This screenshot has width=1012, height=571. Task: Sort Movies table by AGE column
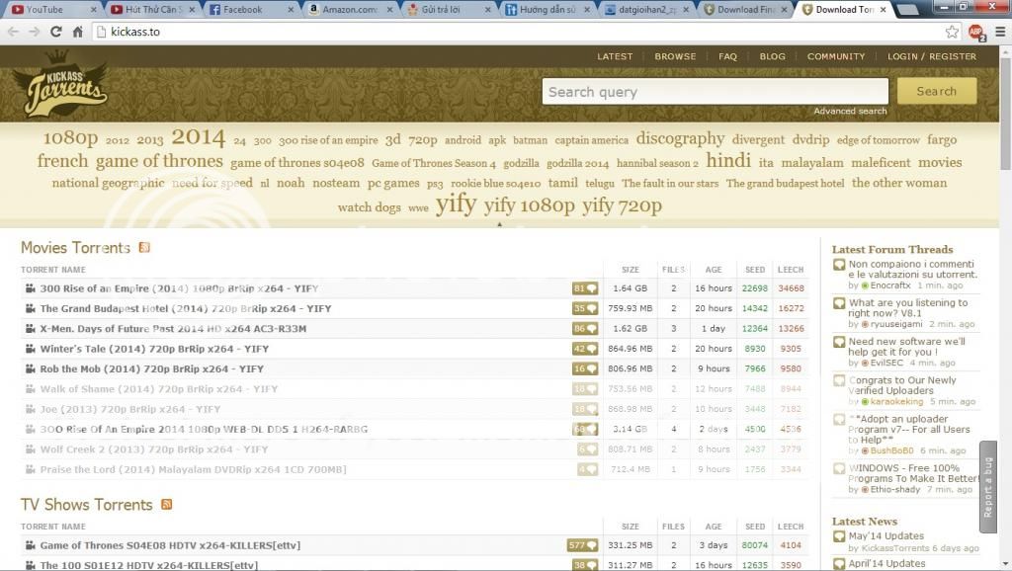point(714,270)
